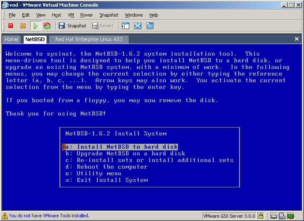Click 'Thank you for using NetBSD!' text
Screen dimensions: 304x221
(56, 113)
